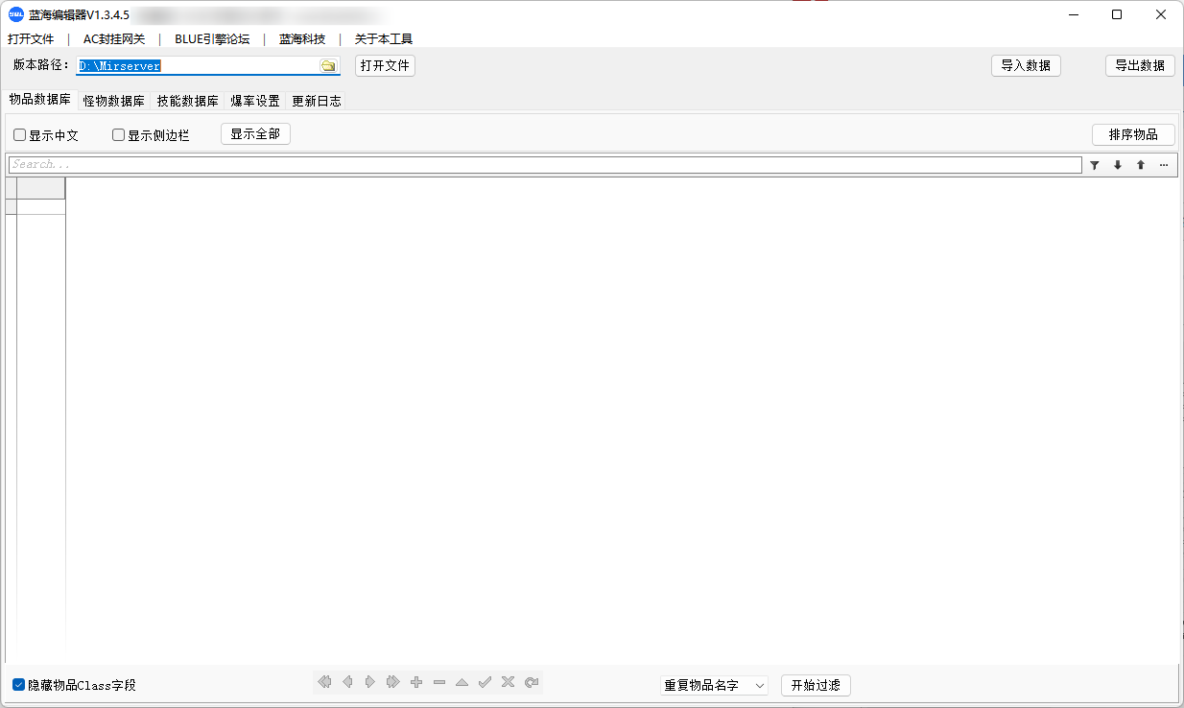Add a new record with the plus icon
The width and height of the screenshot is (1184, 708).
pos(415,681)
